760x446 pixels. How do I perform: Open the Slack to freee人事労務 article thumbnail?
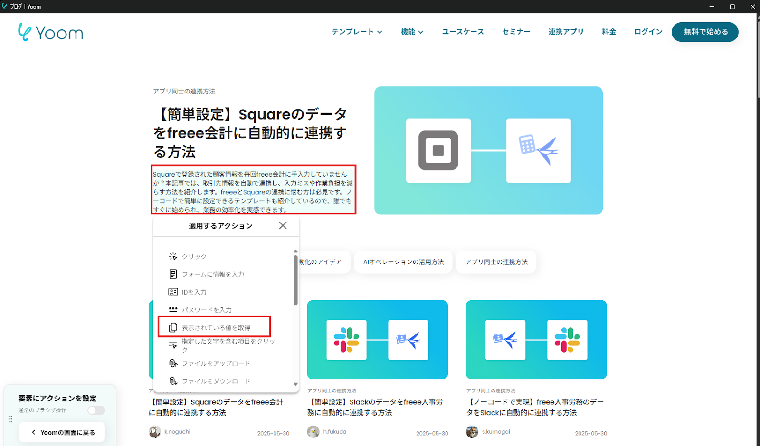pyautogui.click(x=377, y=340)
